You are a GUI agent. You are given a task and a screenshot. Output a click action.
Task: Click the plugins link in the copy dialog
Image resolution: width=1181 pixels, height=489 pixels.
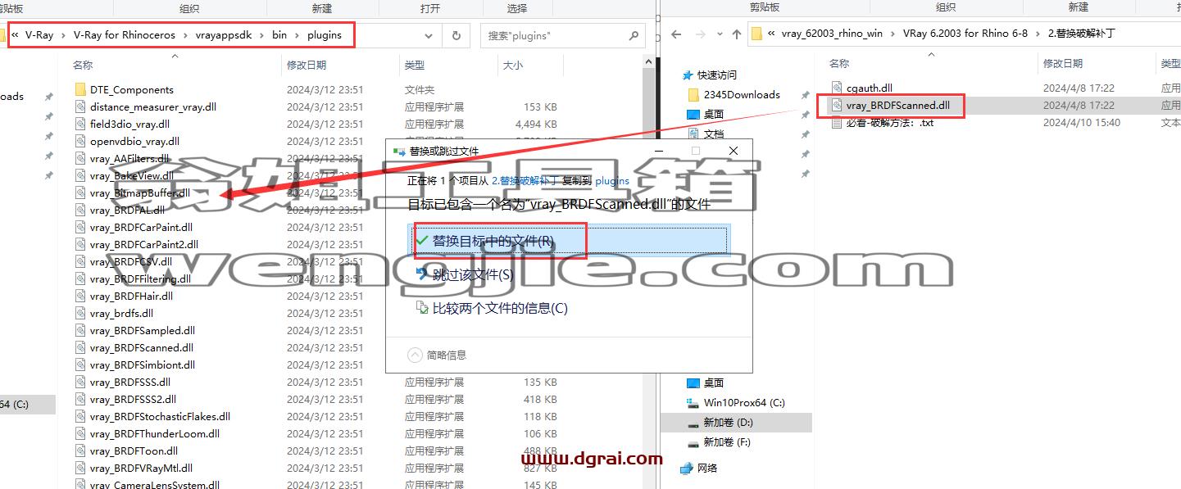pyautogui.click(x=611, y=181)
